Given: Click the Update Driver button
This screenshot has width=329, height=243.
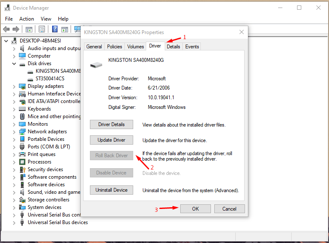Looking at the screenshot, I should tap(111, 140).
